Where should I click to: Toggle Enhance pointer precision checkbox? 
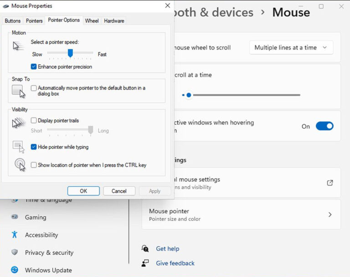[x=34, y=67]
